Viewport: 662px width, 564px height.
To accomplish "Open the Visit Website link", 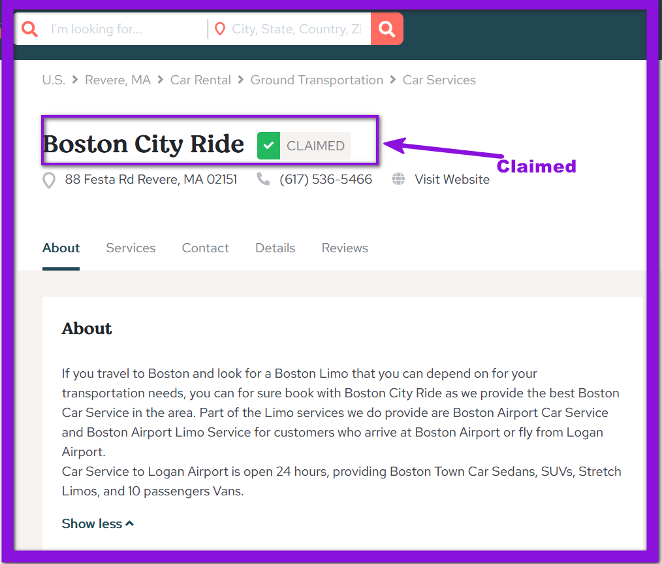I will coord(452,179).
